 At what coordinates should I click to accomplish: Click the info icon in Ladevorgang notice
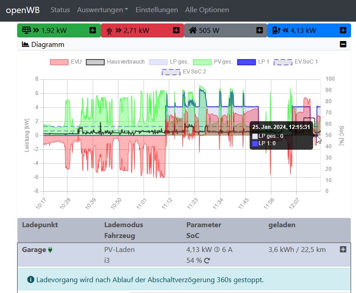coord(31,280)
